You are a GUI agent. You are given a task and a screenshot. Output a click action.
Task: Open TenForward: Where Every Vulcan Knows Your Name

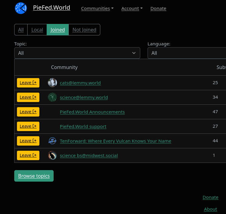pos(115,141)
